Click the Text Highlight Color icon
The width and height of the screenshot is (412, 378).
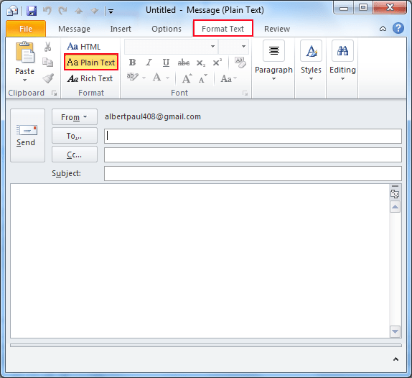point(132,77)
